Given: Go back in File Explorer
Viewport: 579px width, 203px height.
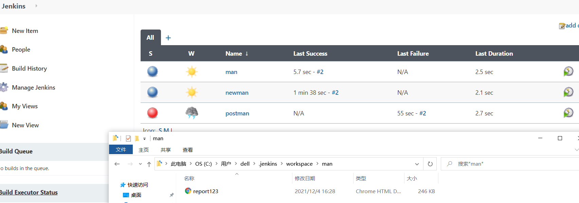Looking at the screenshot, I should [117, 164].
